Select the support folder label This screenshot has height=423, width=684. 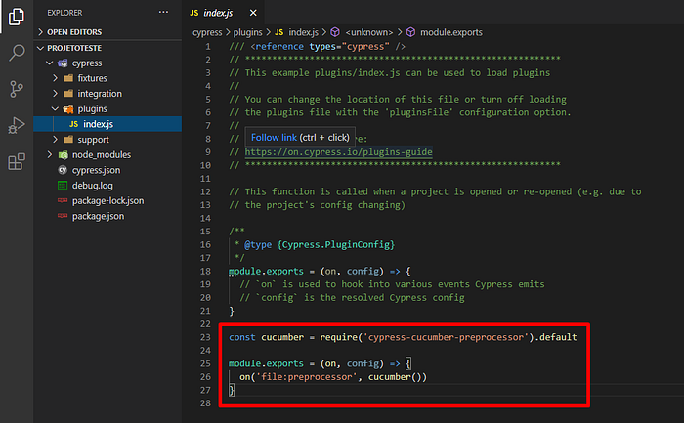click(x=93, y=140)
